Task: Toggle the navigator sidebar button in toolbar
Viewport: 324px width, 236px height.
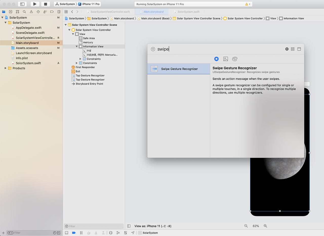Action: point(22,4)
